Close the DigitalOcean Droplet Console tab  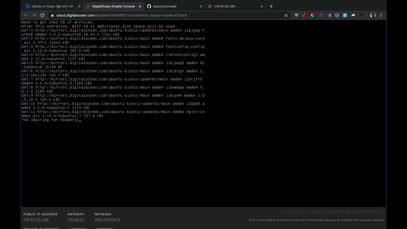click(x=140, y=6)
